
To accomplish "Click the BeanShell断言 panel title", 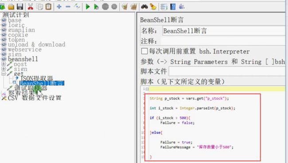I will [162, 20].
